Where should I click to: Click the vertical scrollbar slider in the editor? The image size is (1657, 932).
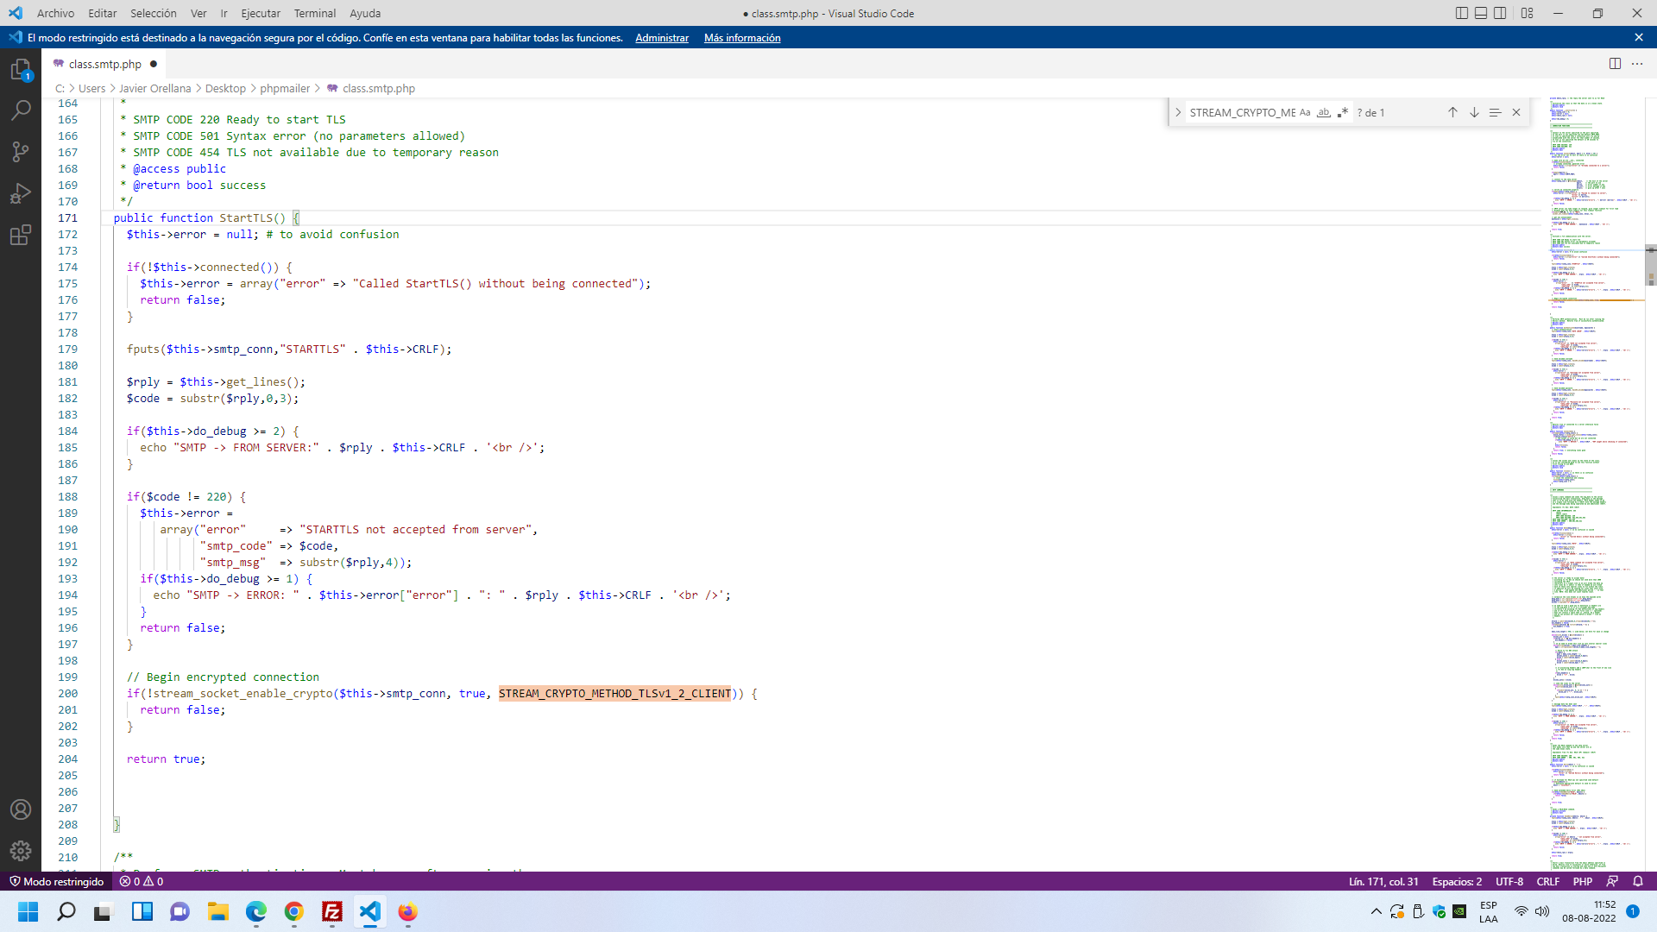[1651, 264]
